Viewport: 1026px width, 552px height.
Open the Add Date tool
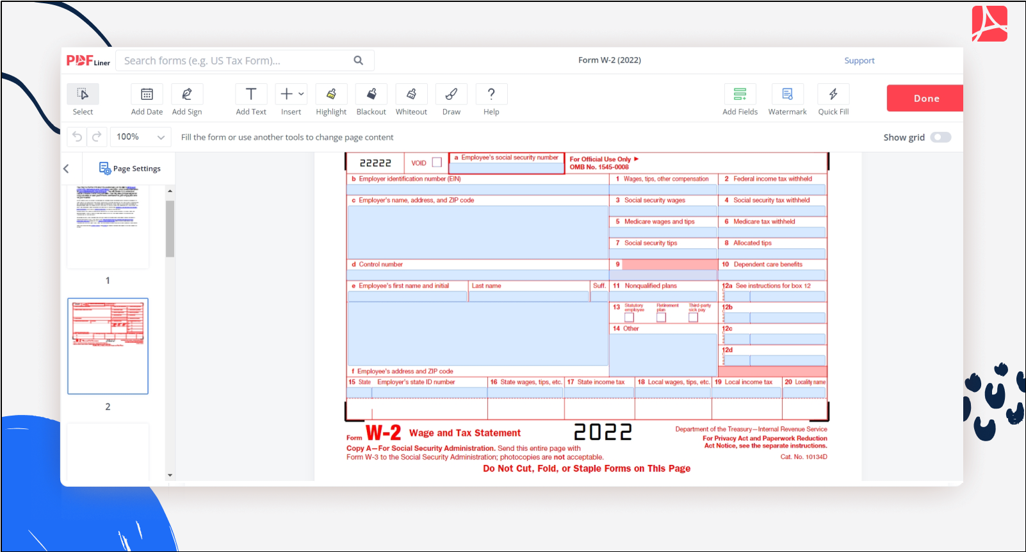coord(147,95)
